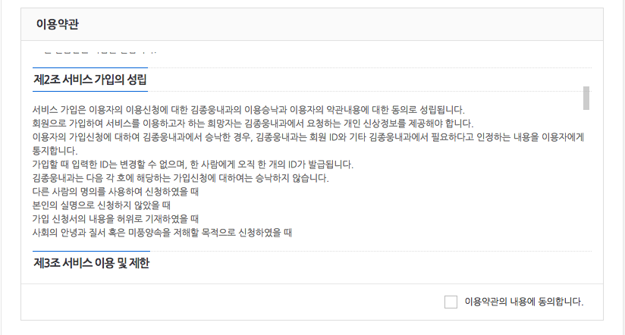
Task: Click the line starting 회원으로 가입하여
Action: click(253, 123)
